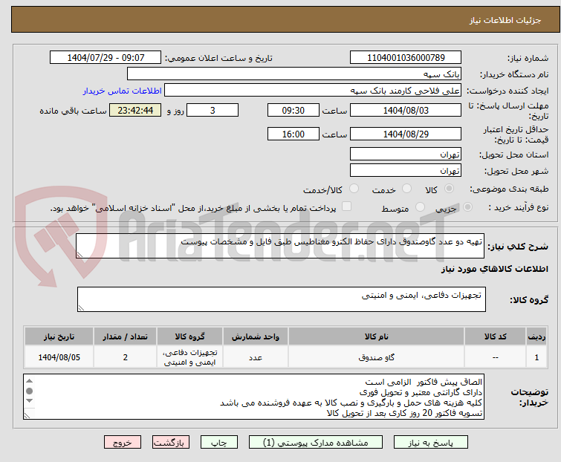Click the گروه کالا box resize grip
The image size is (561, 462).
click(81, 308)
